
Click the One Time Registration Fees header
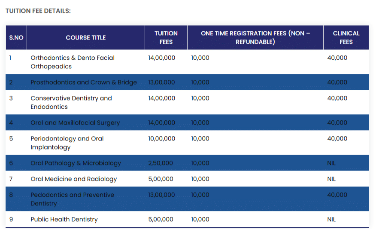(x=255, y=37)
